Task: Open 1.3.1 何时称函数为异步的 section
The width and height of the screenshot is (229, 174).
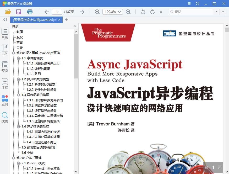Action: point(45,100)
